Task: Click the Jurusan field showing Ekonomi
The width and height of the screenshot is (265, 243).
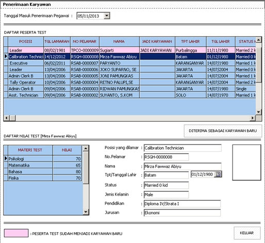Action: (182, 213)
